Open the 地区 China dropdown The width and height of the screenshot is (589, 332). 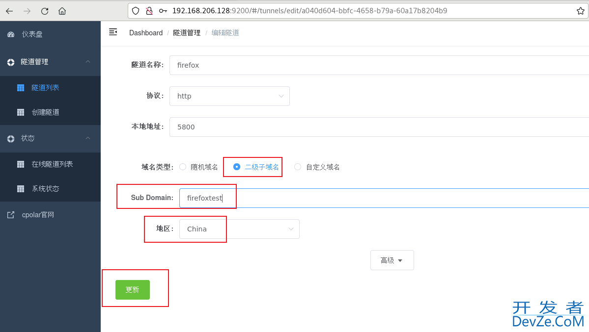[x=239, y=229]
